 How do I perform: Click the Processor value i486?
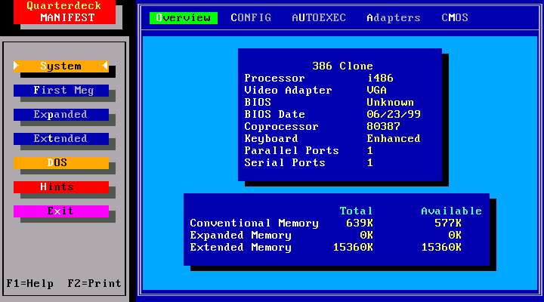click(380, 78)
